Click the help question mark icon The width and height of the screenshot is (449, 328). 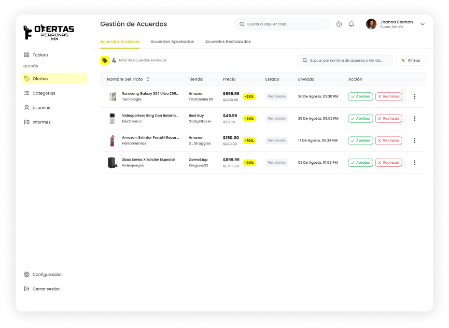pyautogui.click(x=339, y=24)
